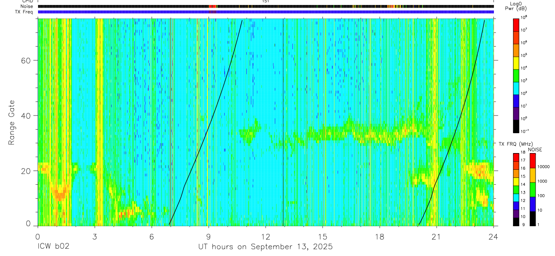Click the '1000' NOISE scale label
Image resolution: width=555 pixels, height=256 pixels.
tap(543, 181)
